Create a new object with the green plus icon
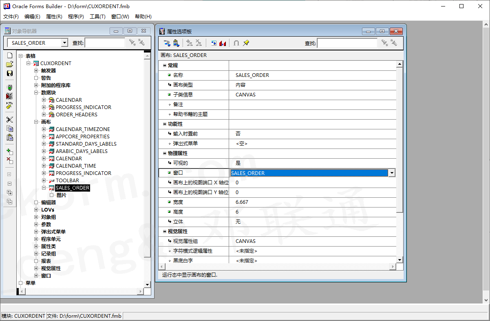This screenshot has height=321, width=490. (x=9, y=151)
